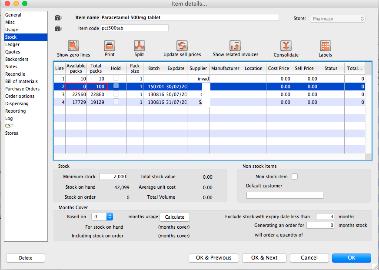Click the Consolidate icon
The image size is (379, 270).
286,46
